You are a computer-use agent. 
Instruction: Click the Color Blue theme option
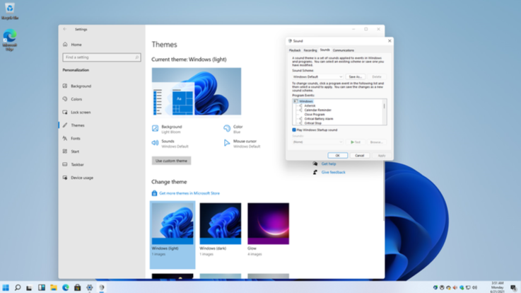[x=233, y=129]
